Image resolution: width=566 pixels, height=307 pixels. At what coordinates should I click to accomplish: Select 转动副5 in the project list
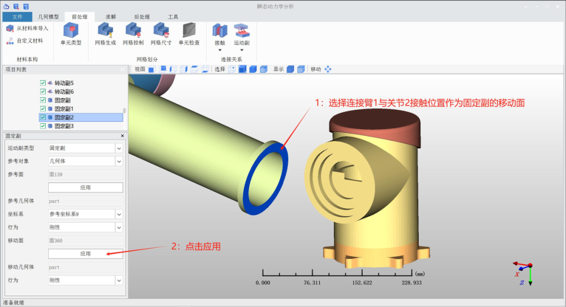(x=64, y=83)
